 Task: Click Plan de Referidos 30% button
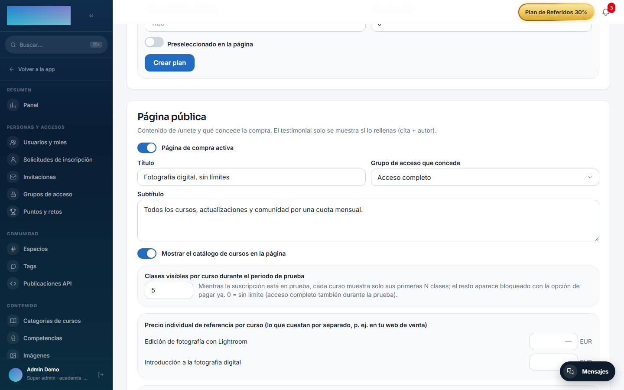tap(556, 12)
